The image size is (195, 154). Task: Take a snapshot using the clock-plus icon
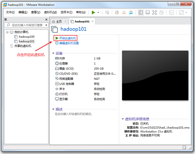pyautogui.click(x=117, y=12)
